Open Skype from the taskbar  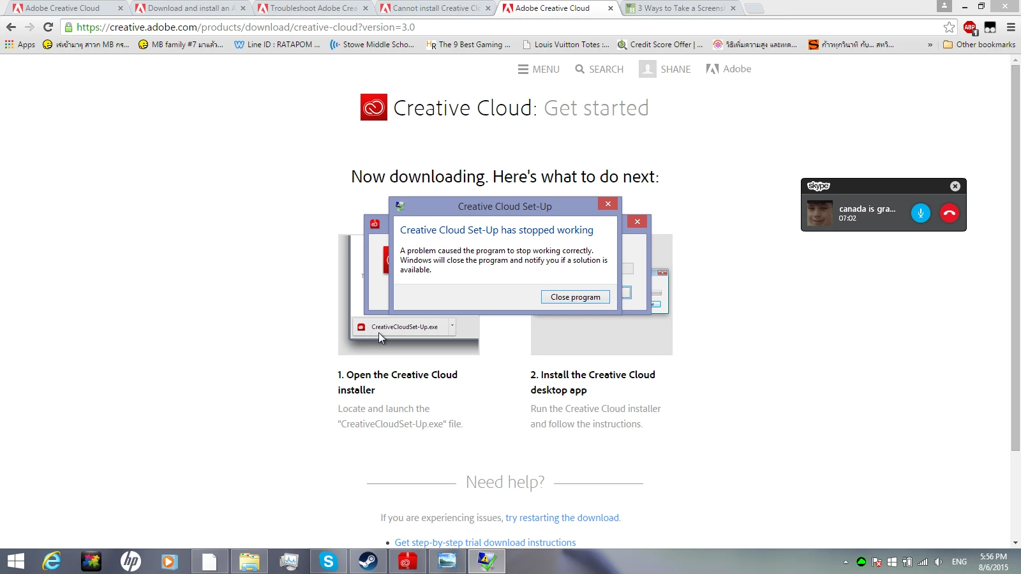tap(328, 561)
